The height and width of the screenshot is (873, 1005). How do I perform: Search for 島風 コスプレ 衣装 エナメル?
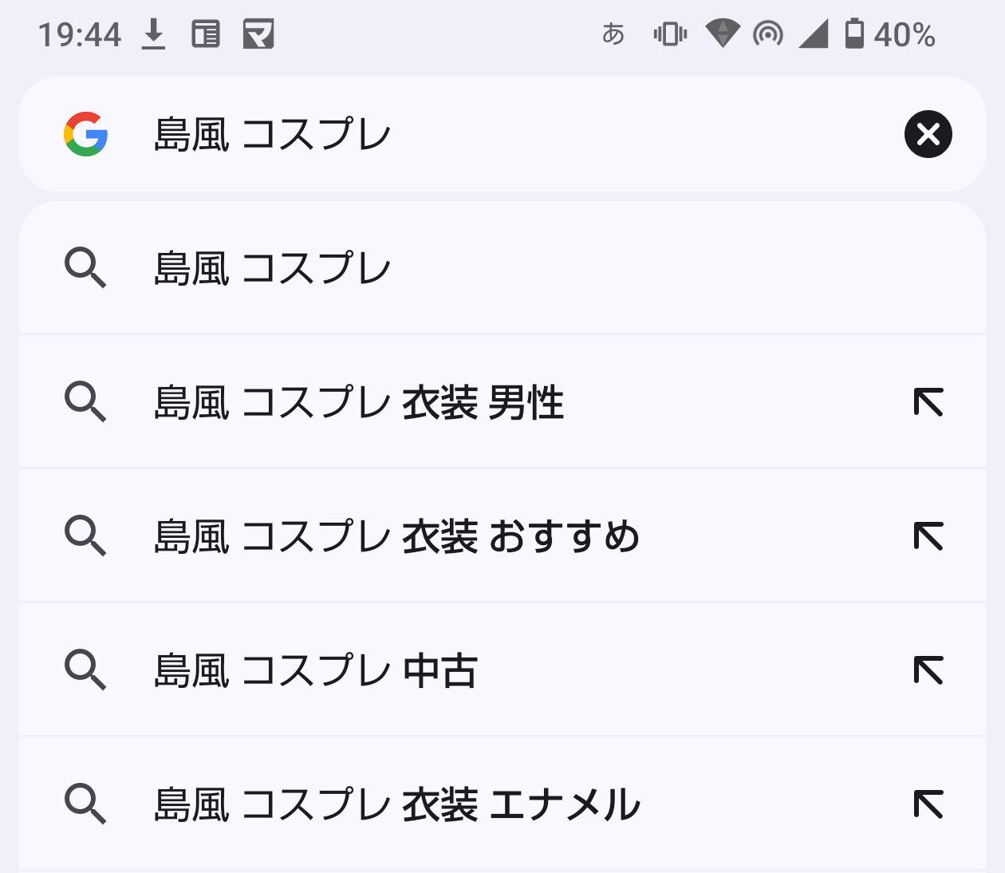pyautogui.click(x=397, y=804)
